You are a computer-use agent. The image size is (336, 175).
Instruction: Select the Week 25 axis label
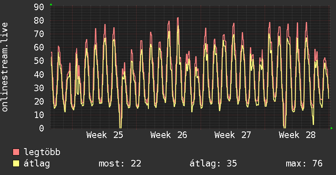[x=105, y=135]
